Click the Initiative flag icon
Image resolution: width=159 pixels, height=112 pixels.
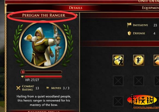(x=129, y=25)
